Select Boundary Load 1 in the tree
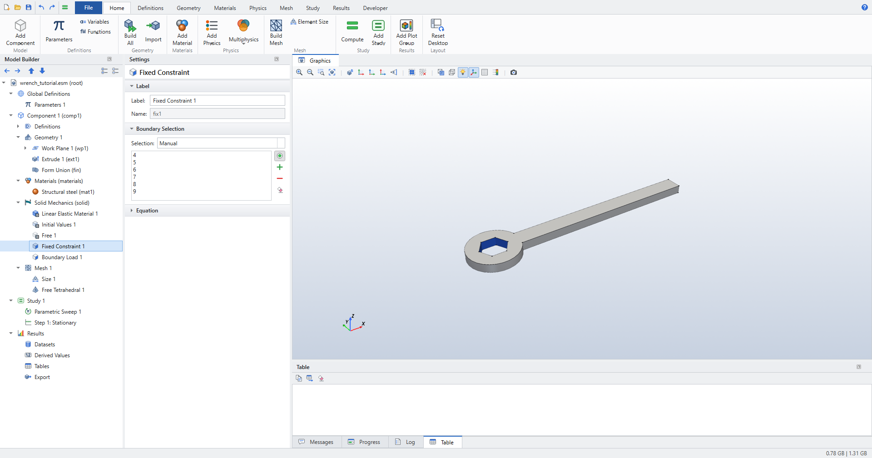 (x=62, y=257)
